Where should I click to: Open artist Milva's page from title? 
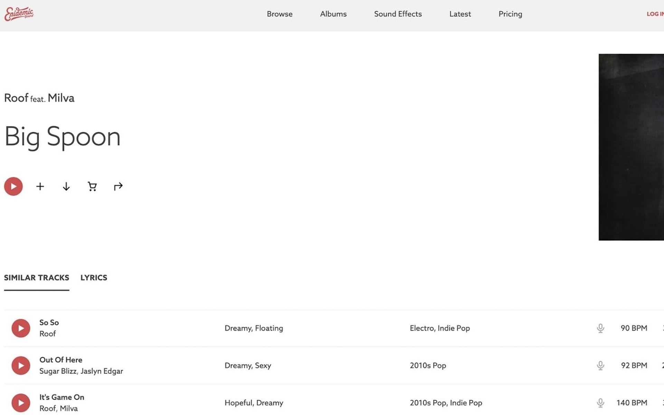pos(61,98)
